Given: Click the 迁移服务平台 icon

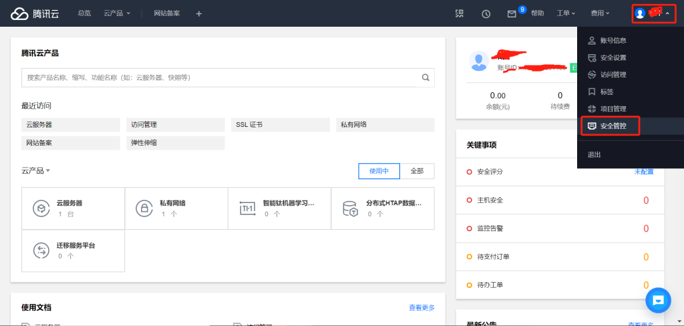Looking at the screenshot, I should pyautogui.click(x=41, y=251).
